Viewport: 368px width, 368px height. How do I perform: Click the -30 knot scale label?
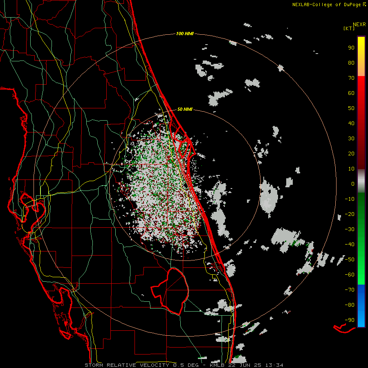[350, 229]
